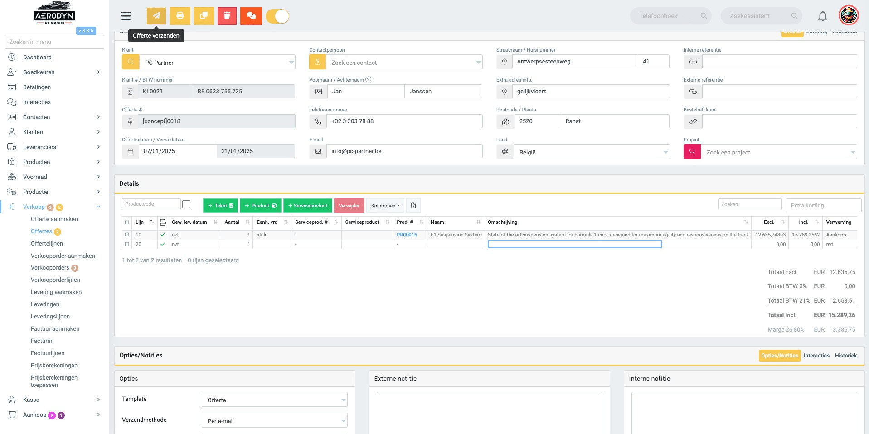869x434 pixels.
Task: Open Betalingen in the sidebar
Action: click(x=37, y=87)
